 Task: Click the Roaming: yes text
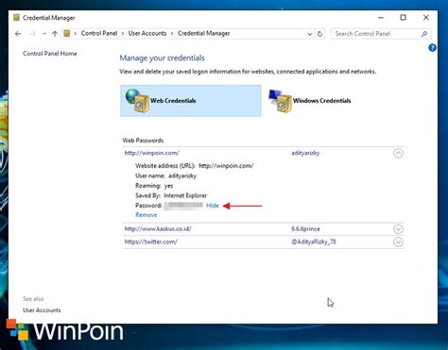pyautogui.click(x=154, y=186)
